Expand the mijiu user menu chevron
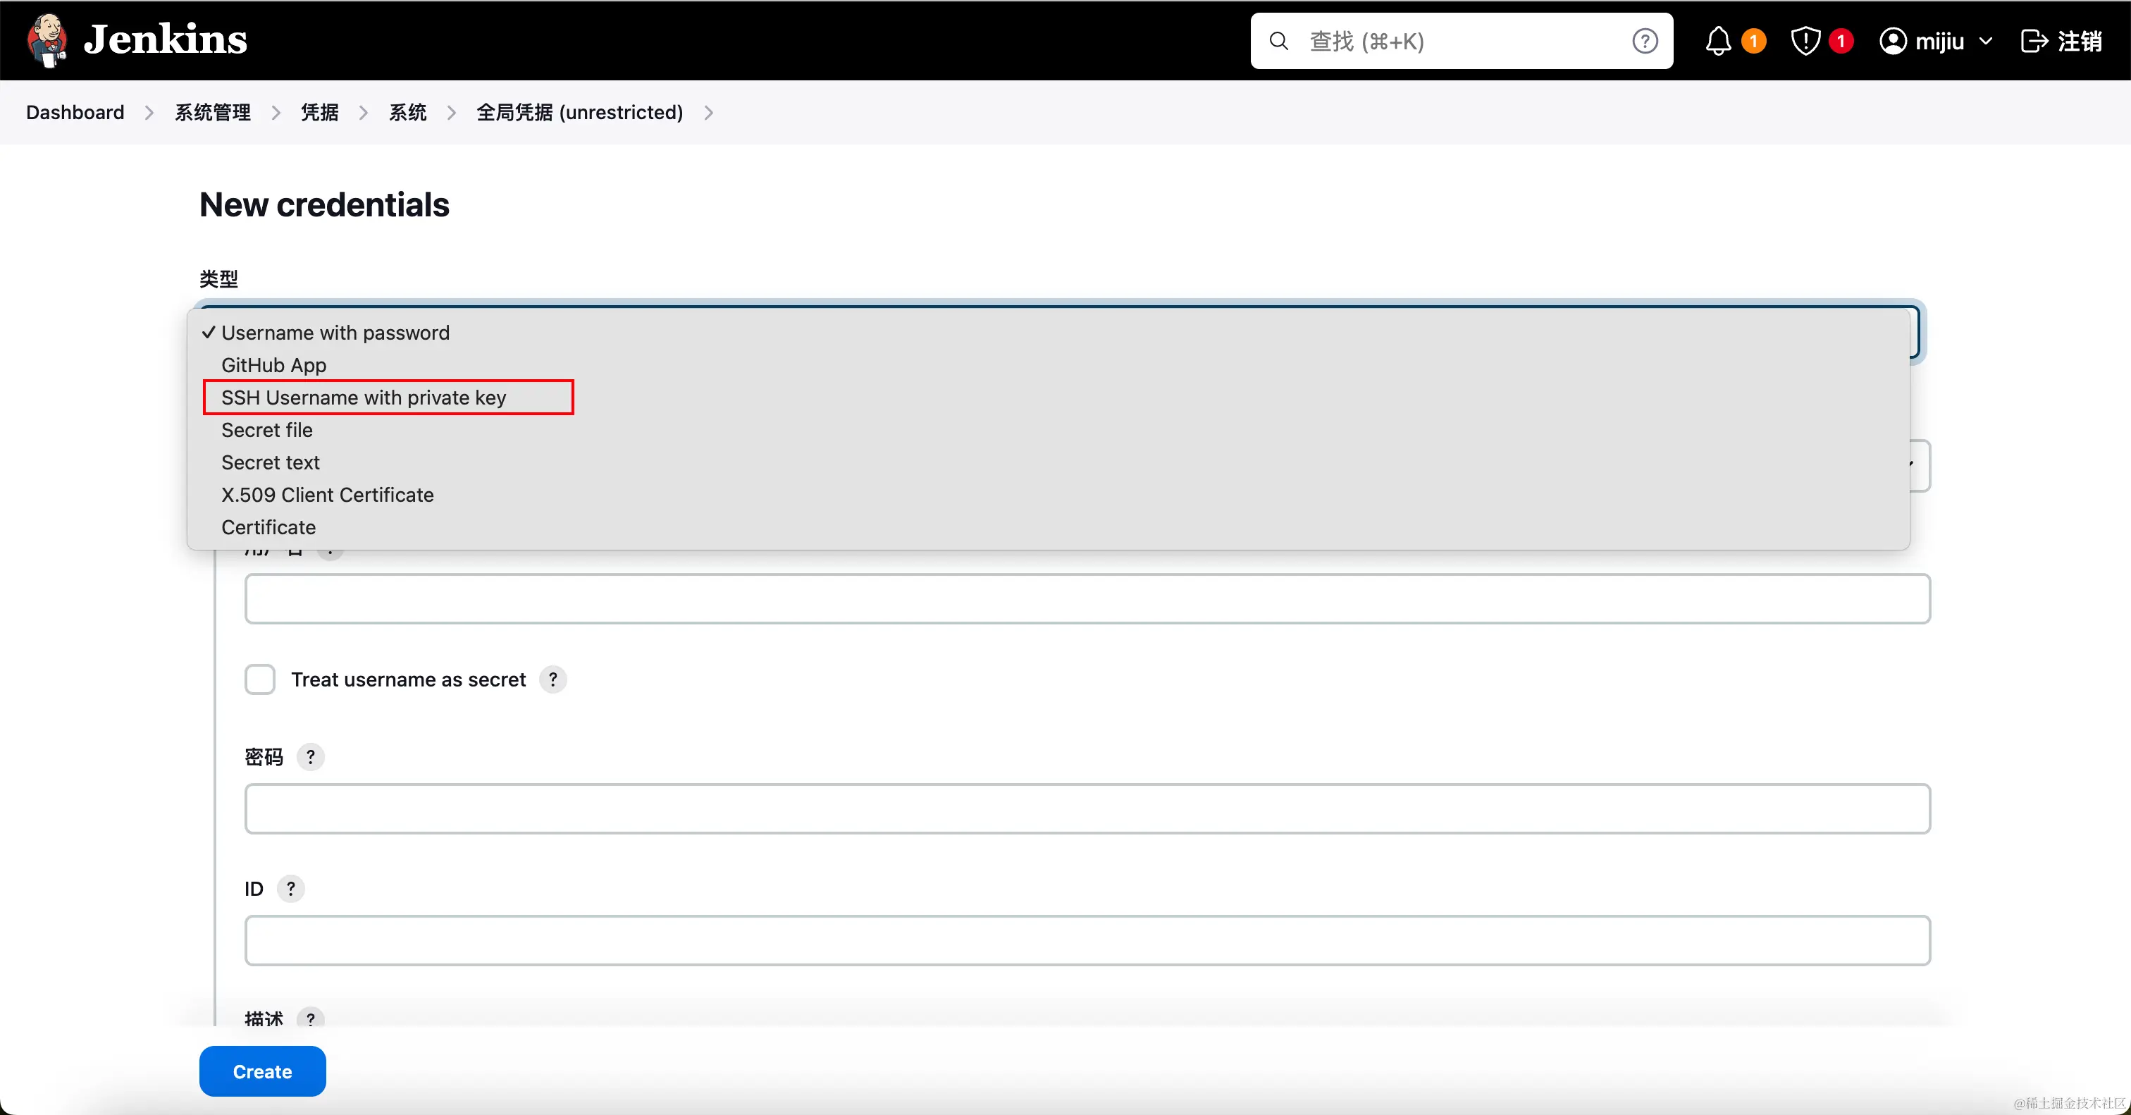This screenshot has height=1115, width=2131. tap(1985, 42)
